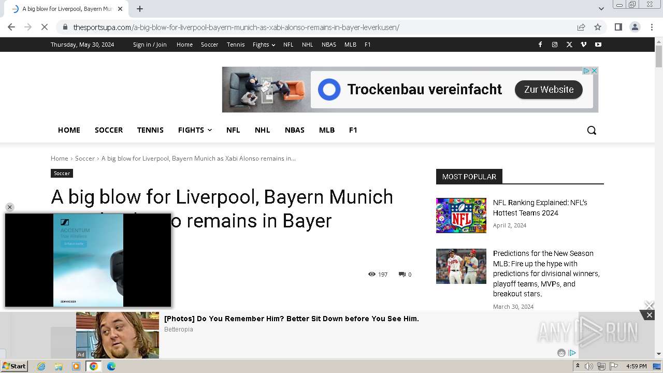This screenshot has height=373, width=663.
Task: Close the Trockenbau banner ad
Action: point(595,71)
